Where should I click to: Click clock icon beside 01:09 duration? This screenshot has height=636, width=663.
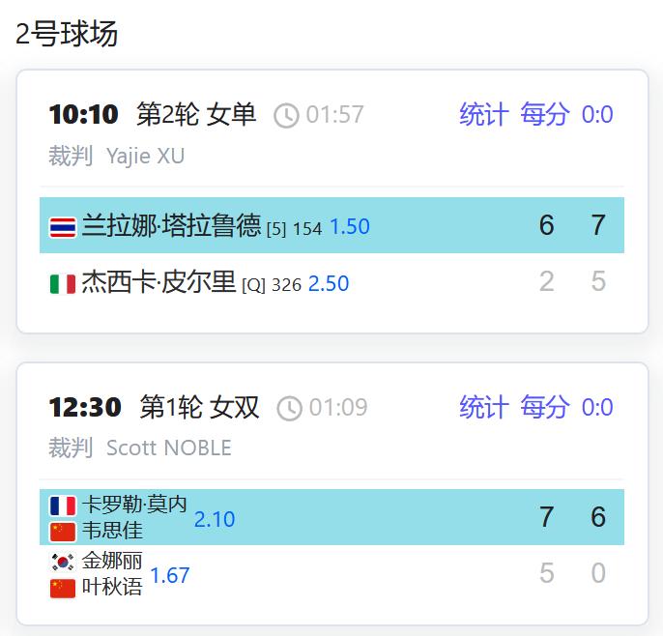pyautogui.click(x=289, y=409)
